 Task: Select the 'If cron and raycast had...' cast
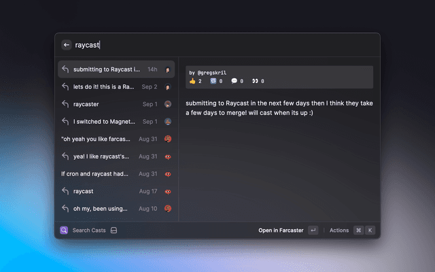click(x=95, y=173)
